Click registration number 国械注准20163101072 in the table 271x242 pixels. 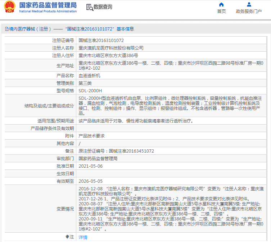(101, 41)
